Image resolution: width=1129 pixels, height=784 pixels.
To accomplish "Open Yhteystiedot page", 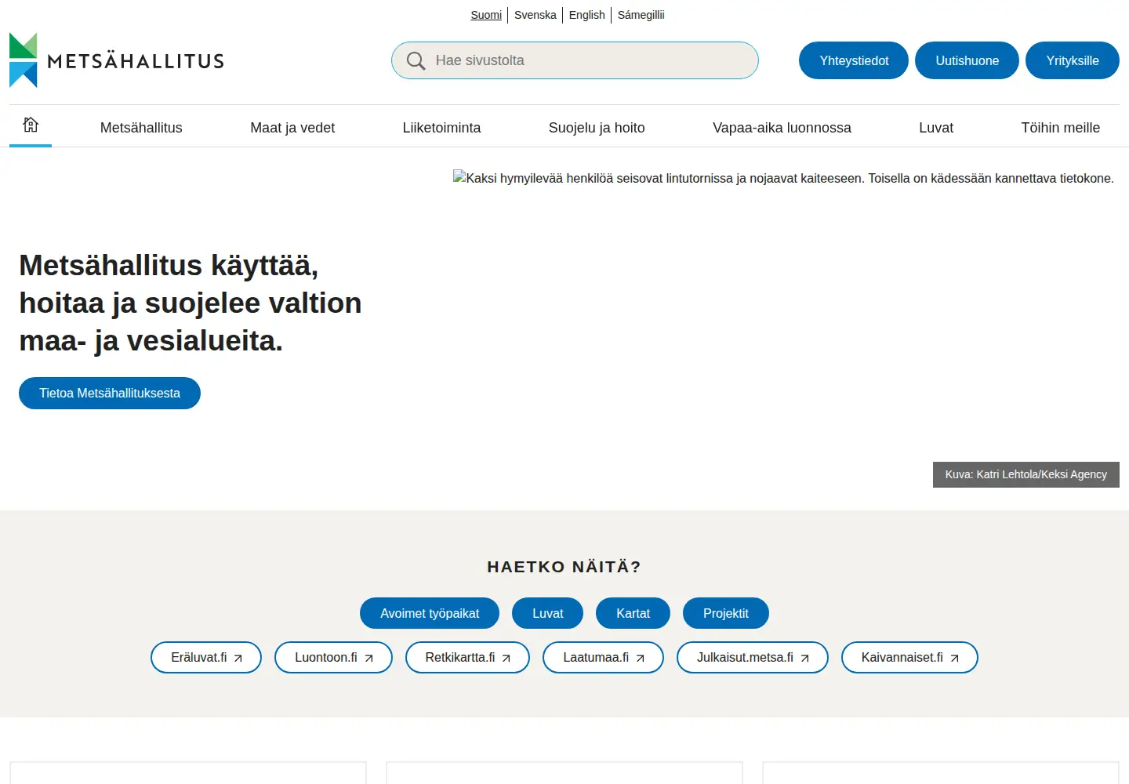I will click(x=854, y=60).
